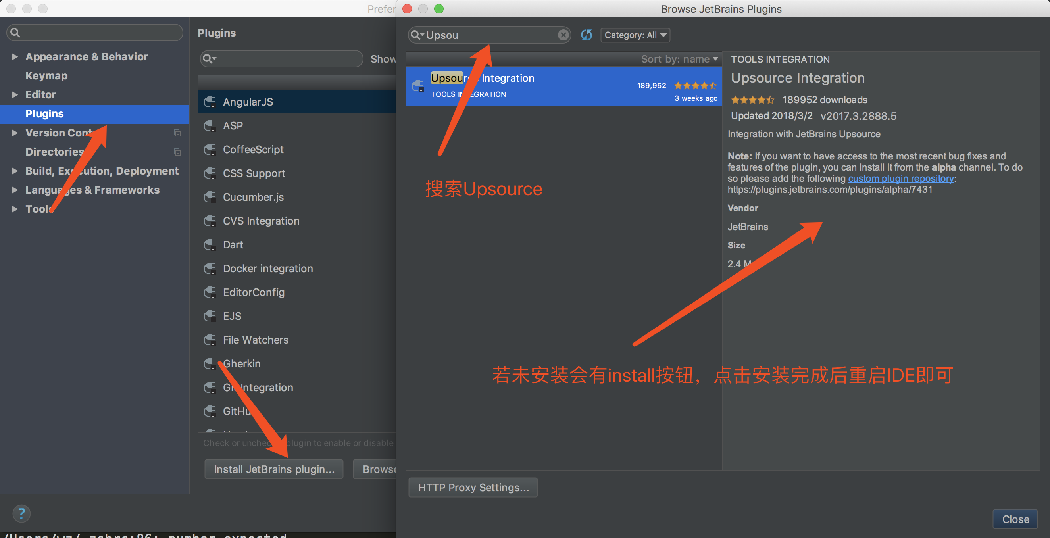Select Docker integration in plugin list

click(297, 269)
